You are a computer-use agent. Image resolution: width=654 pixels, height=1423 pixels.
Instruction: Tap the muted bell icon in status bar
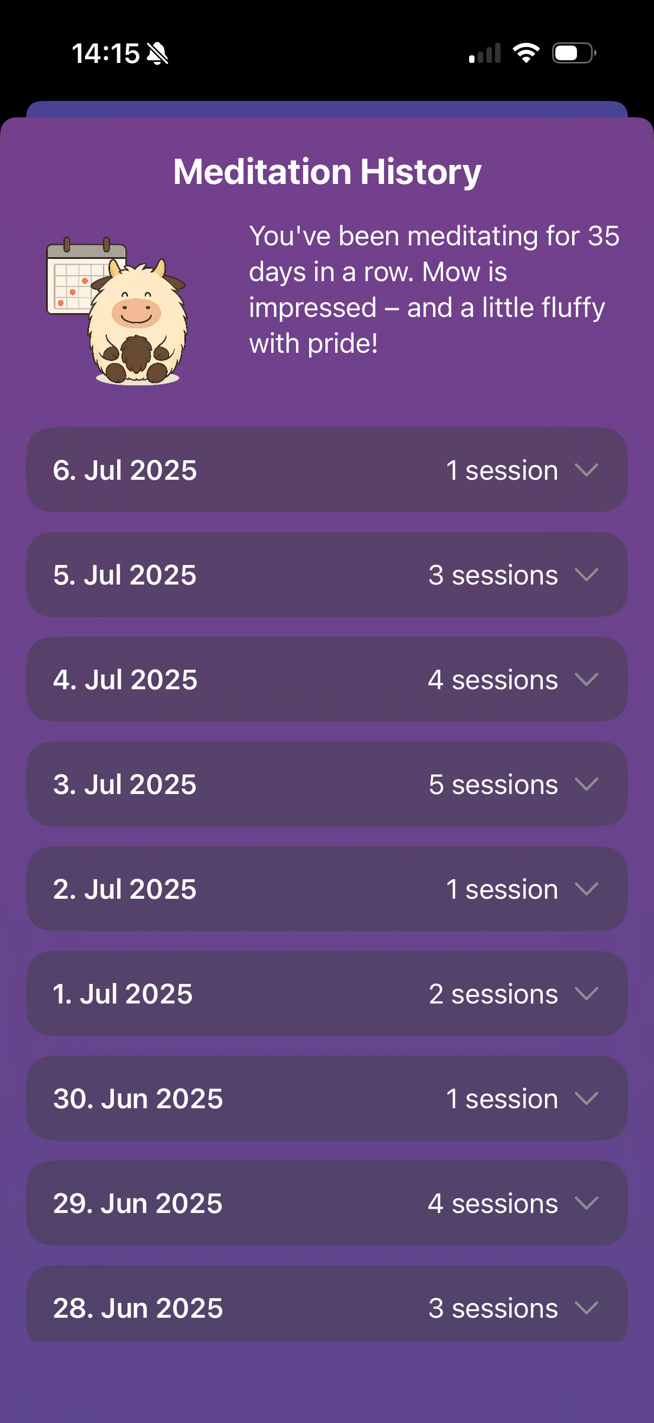tap(158, 54)
